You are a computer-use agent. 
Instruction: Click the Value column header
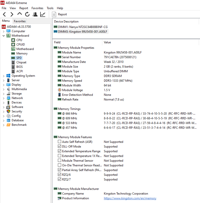pos(151,42)
